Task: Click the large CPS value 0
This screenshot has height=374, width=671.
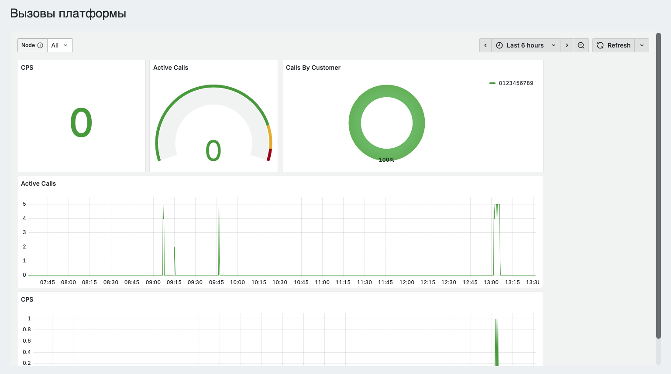Action: point(81,123)
